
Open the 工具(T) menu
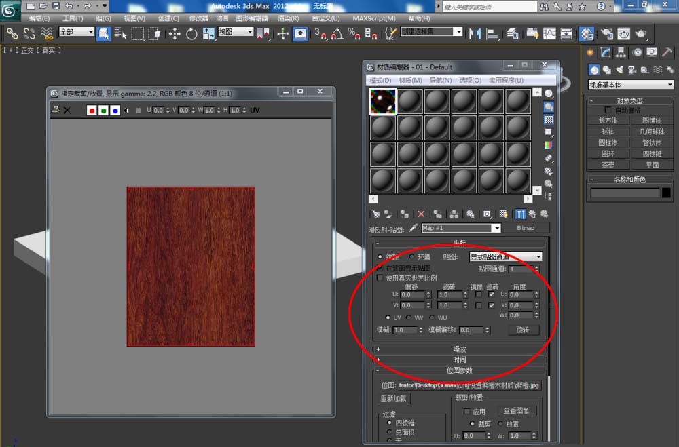coord(73,18)
